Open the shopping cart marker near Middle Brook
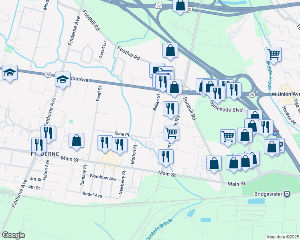The image size is (300, 240). pos(274,54)
